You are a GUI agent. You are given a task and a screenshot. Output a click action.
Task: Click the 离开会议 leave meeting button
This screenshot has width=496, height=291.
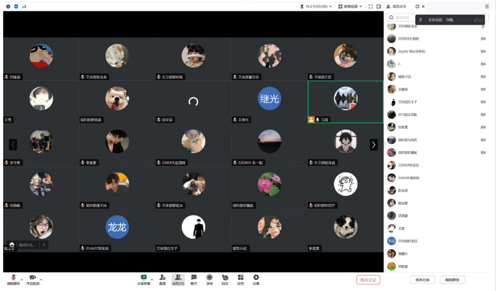(x=368, y=280)
